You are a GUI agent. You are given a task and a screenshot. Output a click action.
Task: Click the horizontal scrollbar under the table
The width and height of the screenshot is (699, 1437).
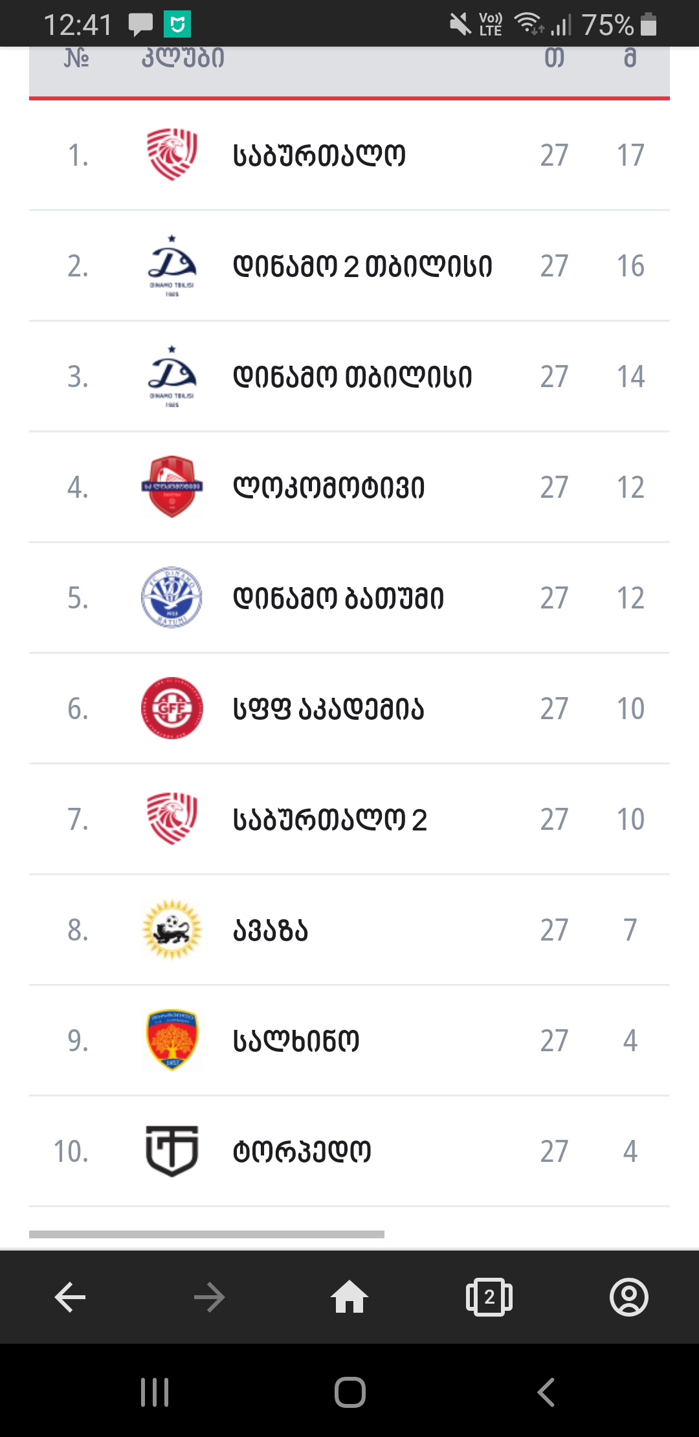206,1234
